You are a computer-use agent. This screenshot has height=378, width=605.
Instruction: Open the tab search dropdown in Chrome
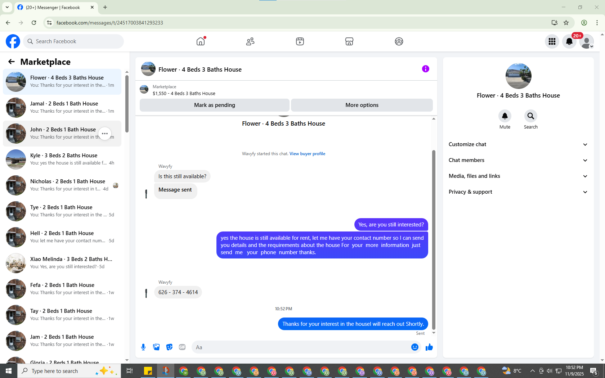7,7
